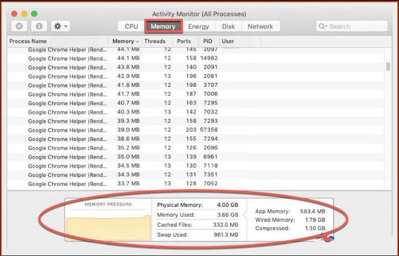Select process row with PID 2091
This screenshot has height=256, width=399.
196,68
